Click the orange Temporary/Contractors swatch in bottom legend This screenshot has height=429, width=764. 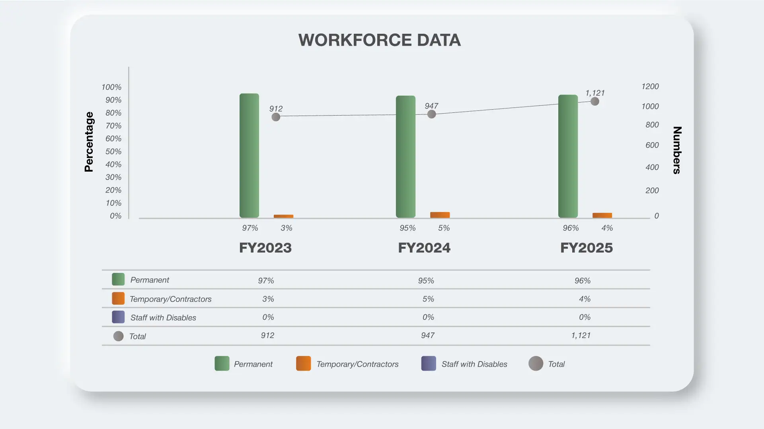pyautogui.click(x=303, y=363)
